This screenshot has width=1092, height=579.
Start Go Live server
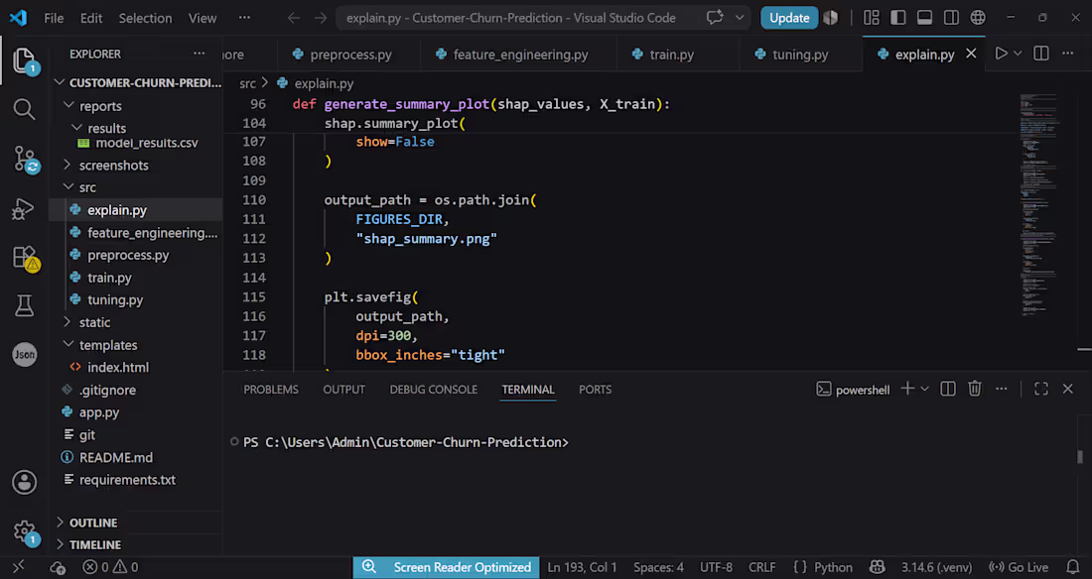[1019, 567]
